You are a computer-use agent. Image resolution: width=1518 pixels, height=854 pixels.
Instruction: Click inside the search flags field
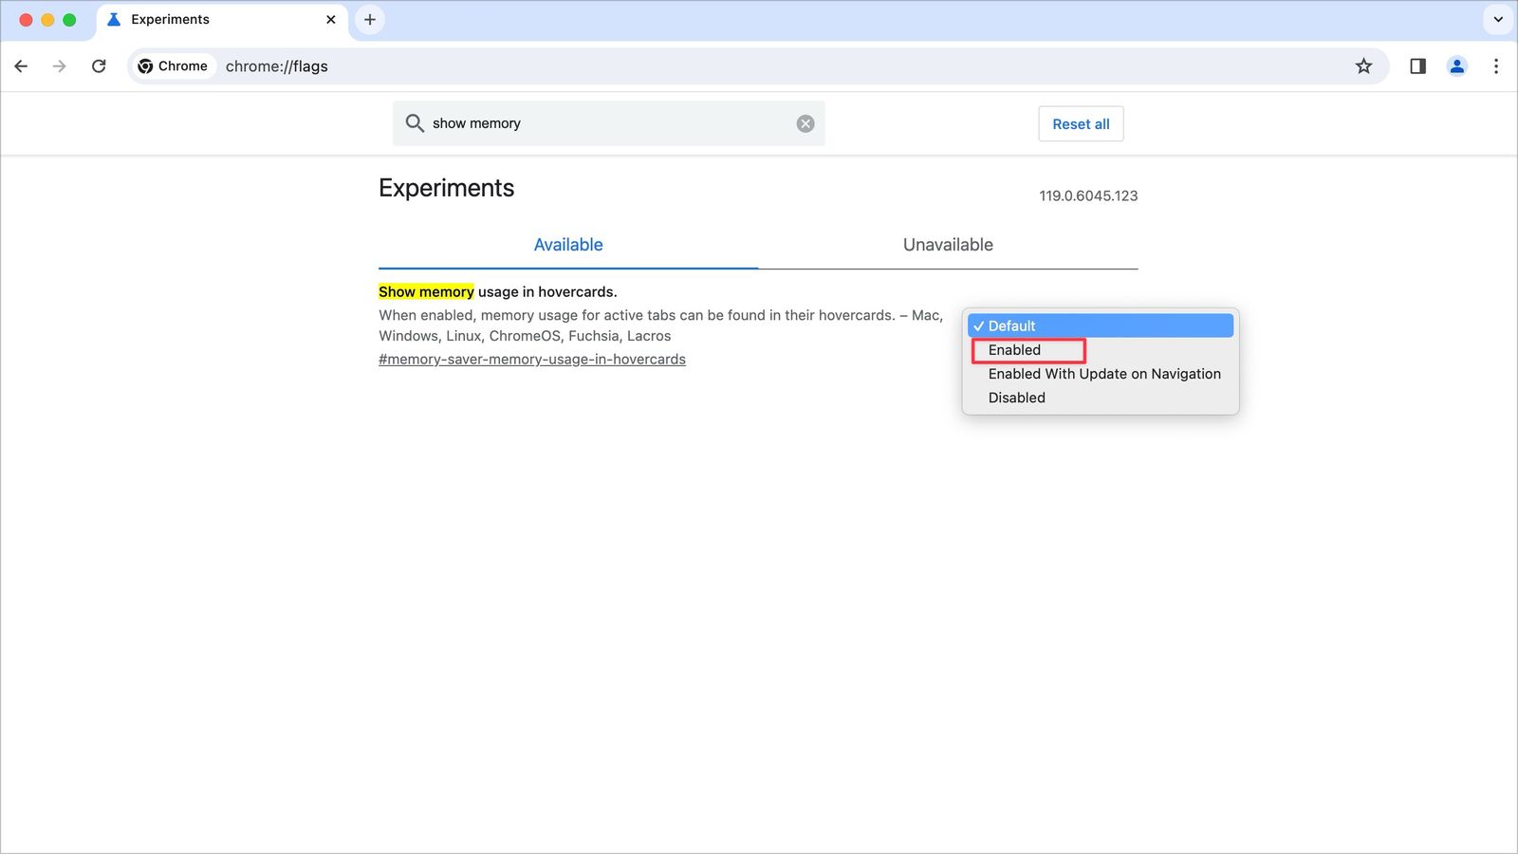pyautogui.click(x=607, y=123)
